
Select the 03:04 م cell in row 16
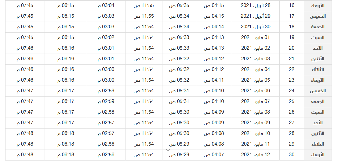(x=106, y=5)
